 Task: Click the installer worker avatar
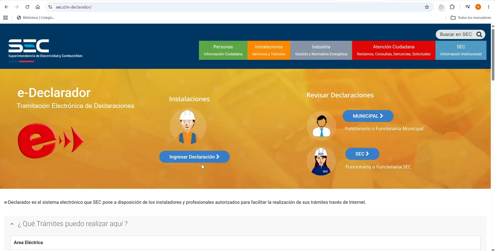click(188, 126)
